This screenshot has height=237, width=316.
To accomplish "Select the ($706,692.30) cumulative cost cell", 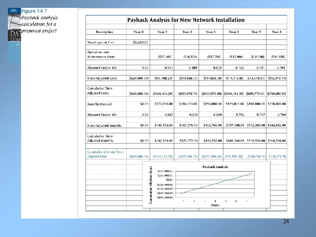I will 276,94.
